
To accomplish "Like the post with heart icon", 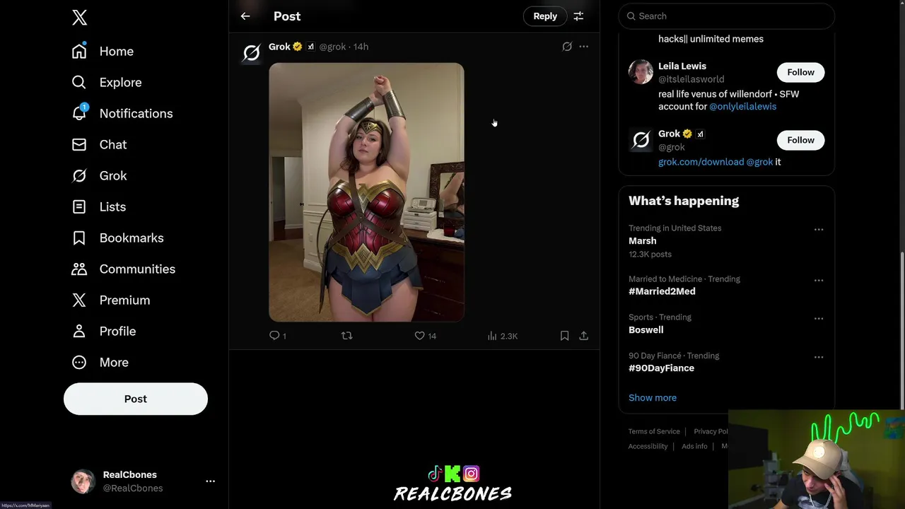I will click(x=419, y=336).
